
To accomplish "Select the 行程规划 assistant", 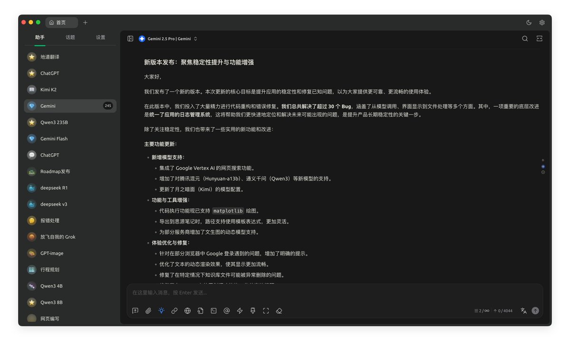I will click(x=70, y=270).
